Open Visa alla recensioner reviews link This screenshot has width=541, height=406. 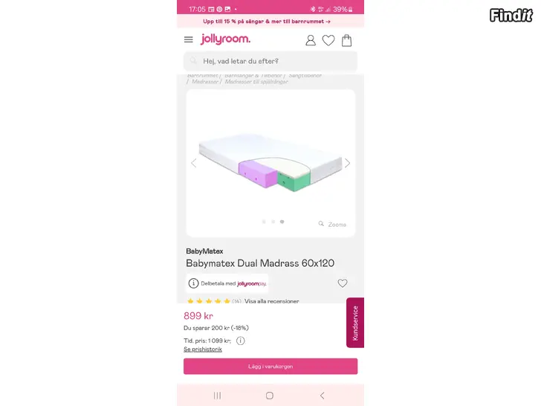[271, 301]
